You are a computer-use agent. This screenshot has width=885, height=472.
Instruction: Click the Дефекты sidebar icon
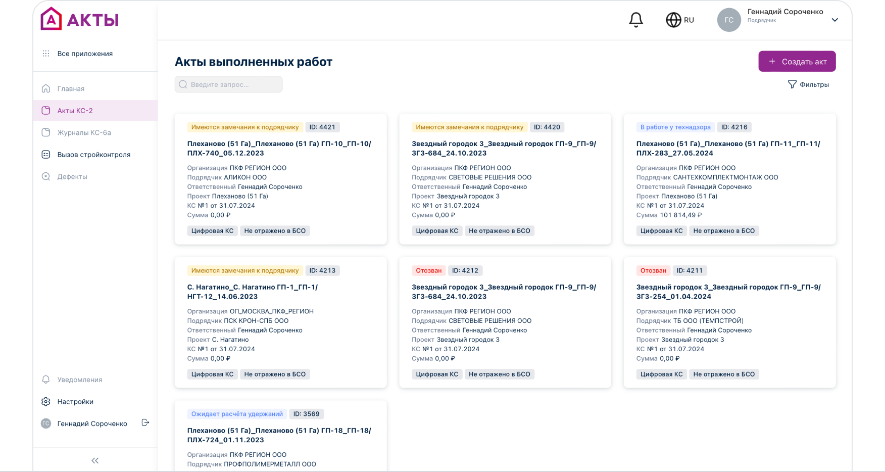click(x=46, y=176)
